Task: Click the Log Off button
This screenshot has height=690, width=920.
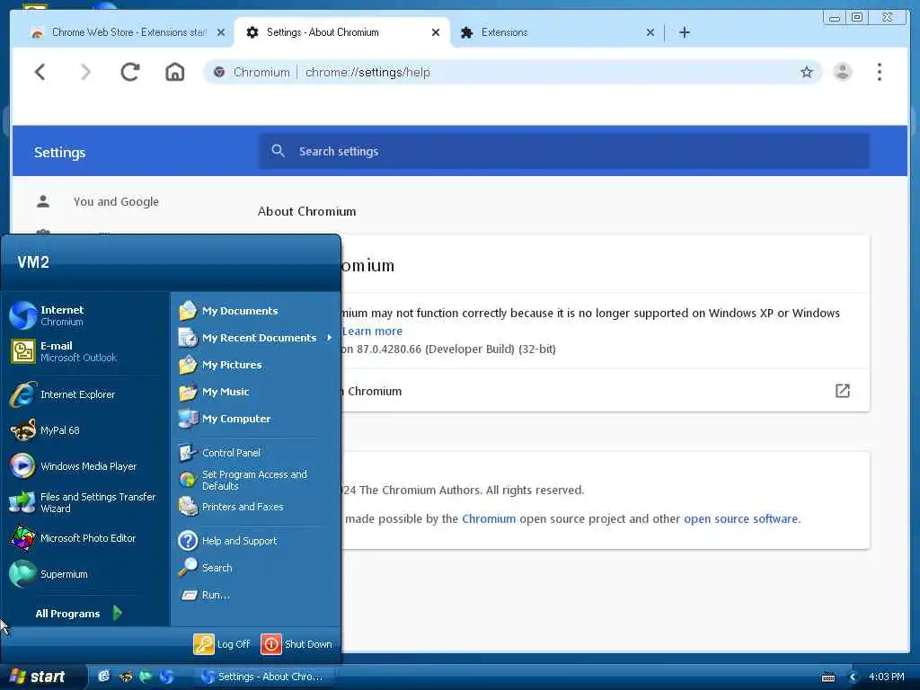Action: click(222, 643)
